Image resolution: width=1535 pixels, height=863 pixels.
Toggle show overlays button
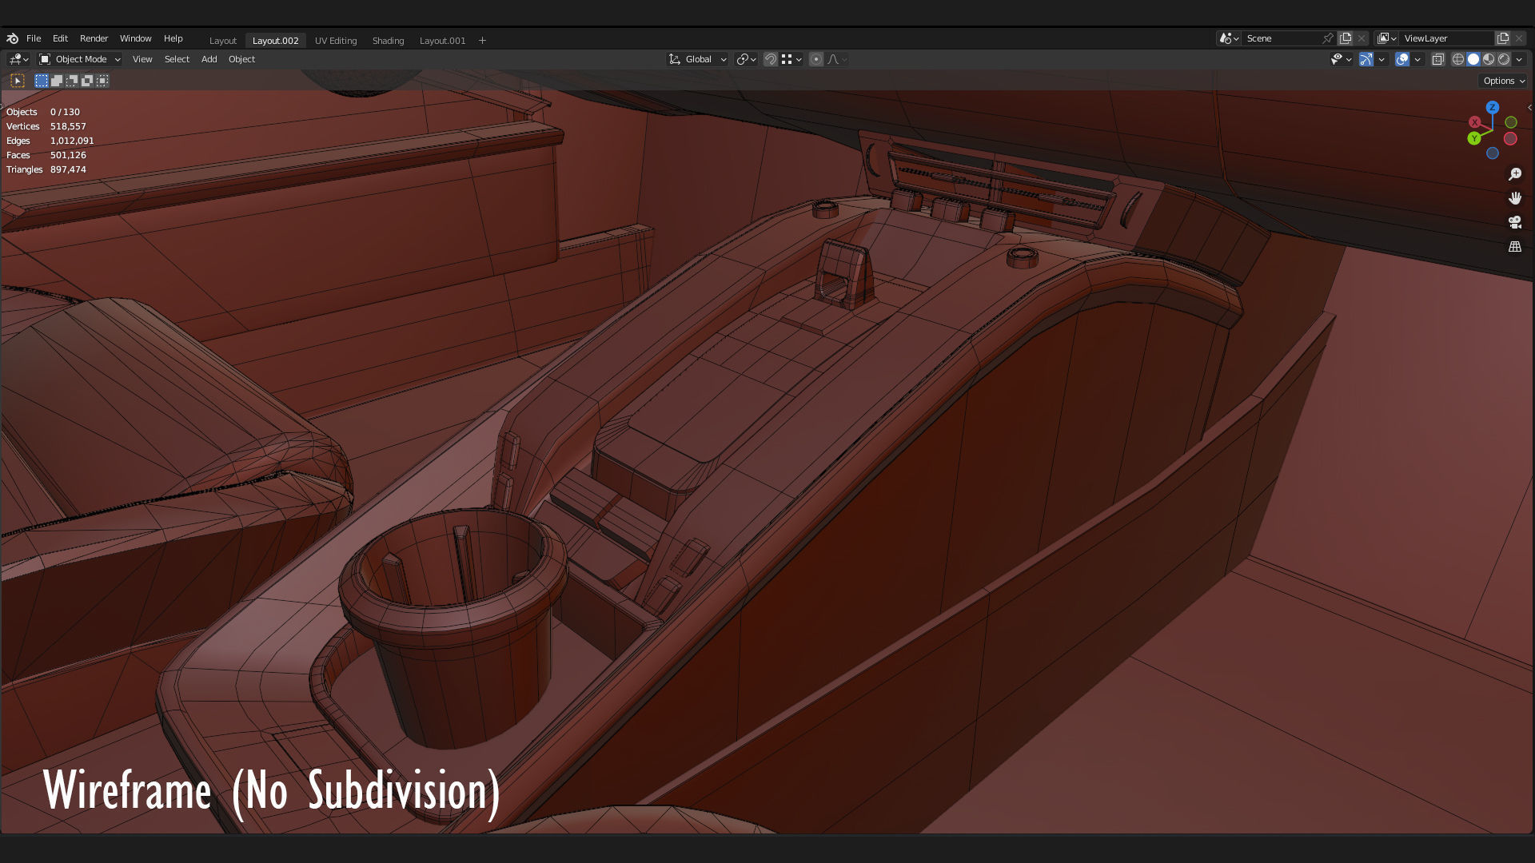1401,59
